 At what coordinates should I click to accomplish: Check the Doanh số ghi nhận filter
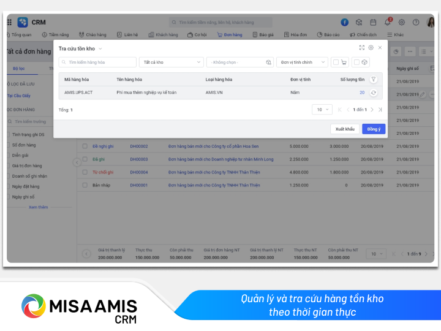tap(8, 176)
